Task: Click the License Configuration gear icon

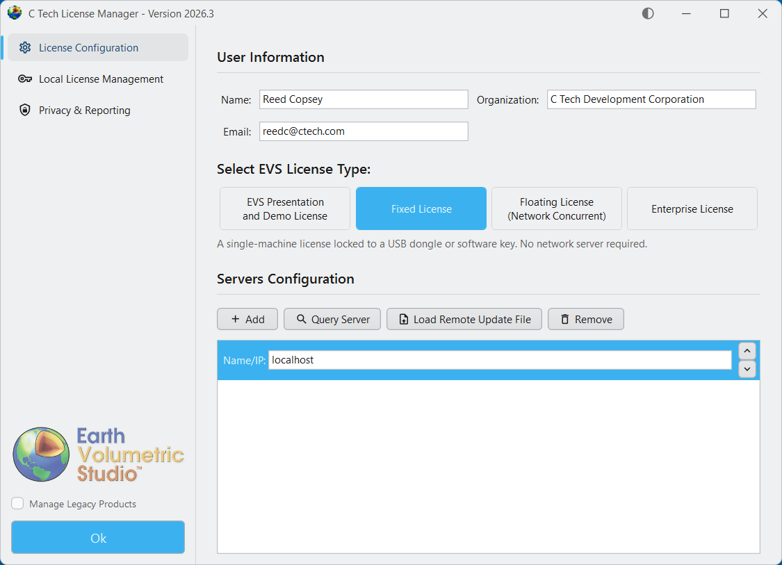Action: pos(25,47)
